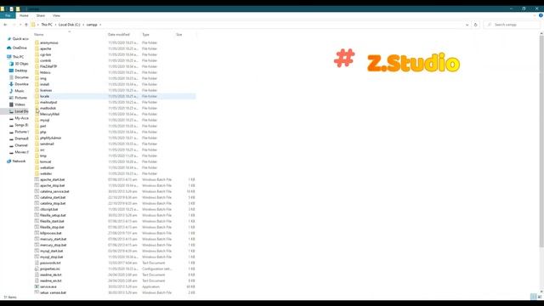Screen dimensions: 544x306
Task: Select Quick access in navigation pane
Action: 18,39
